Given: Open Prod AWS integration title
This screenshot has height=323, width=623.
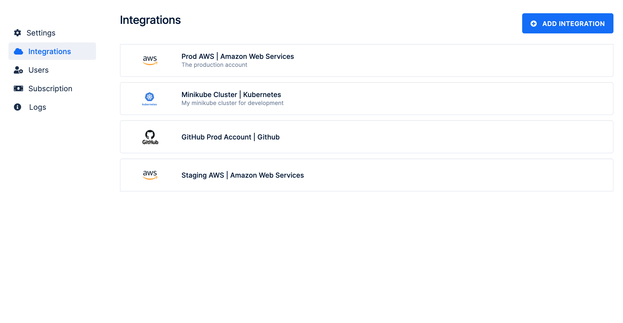Looking at the screenshot, I should click(x=237, y=56).
